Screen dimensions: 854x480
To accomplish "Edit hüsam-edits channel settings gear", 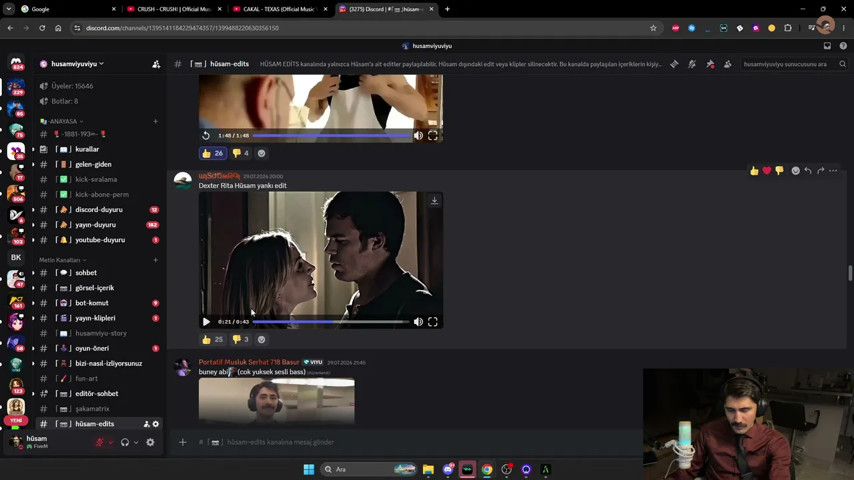I will pyautogui.click(x=155, y=424).
